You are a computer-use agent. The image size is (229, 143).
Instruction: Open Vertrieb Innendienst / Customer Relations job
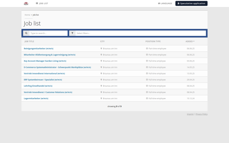48,92
